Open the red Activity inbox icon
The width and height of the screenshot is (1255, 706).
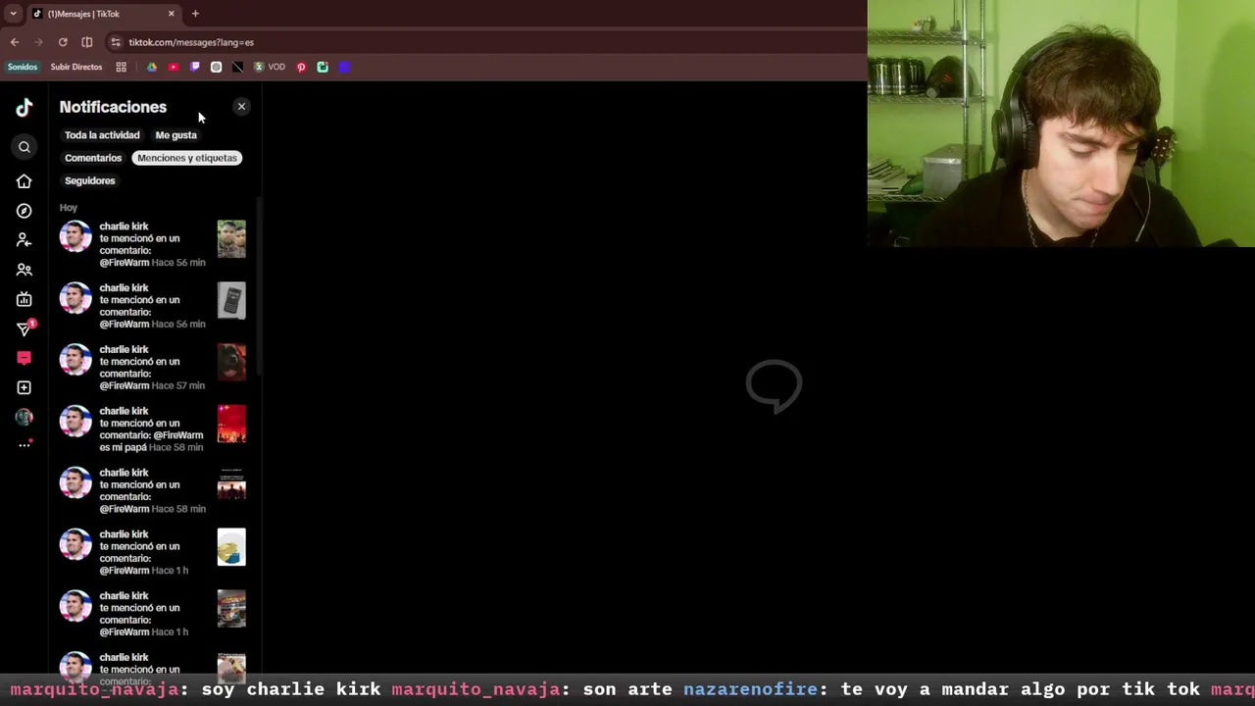click(x=24, y=358)
